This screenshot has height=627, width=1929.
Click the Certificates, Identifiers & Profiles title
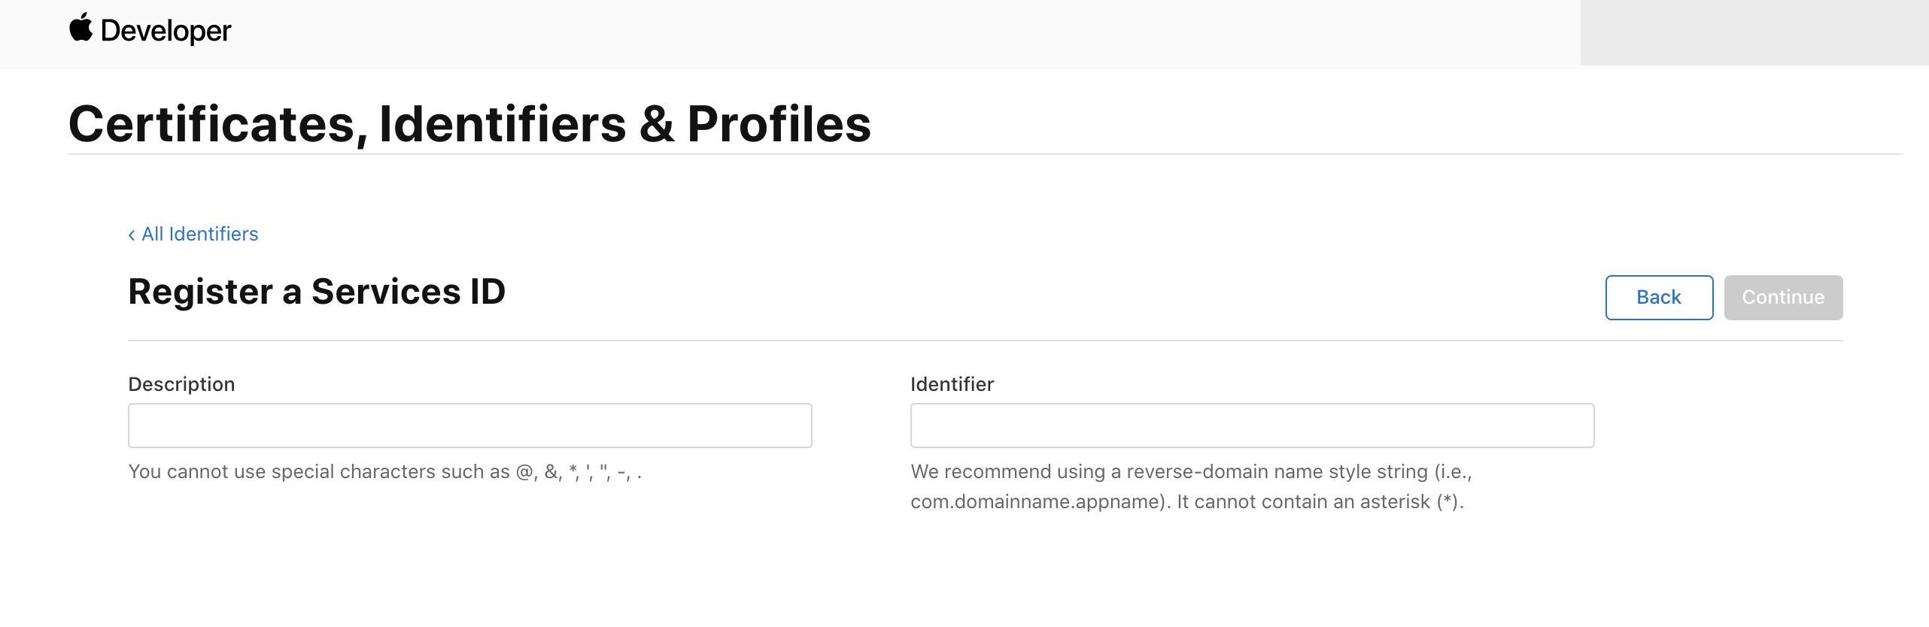pos(469,124)
